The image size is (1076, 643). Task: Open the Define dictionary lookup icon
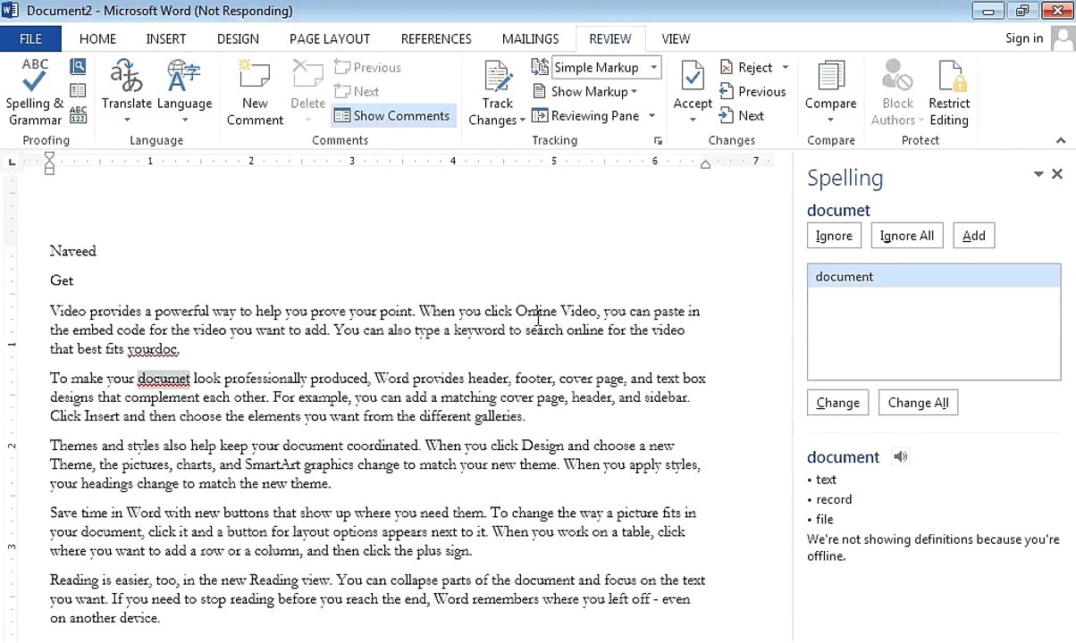pos(78,67)
